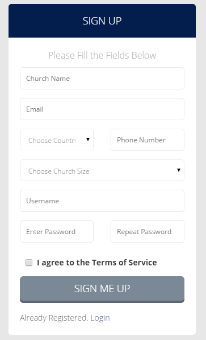The image size is (206, 340).
Task: Click the dark blue header bar beside SIGN UP
Action: [x=43, y=21]
